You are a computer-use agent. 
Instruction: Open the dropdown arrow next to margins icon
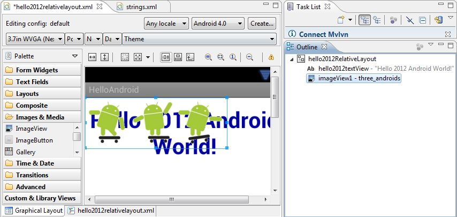(x=148, y=57)
